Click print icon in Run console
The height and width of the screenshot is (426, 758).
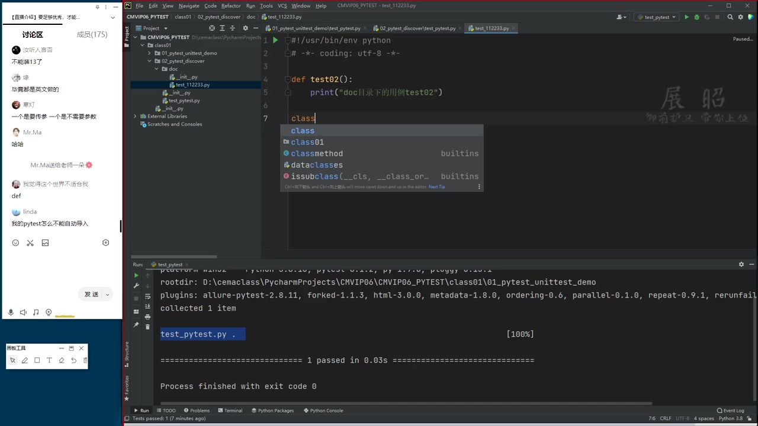147,317
